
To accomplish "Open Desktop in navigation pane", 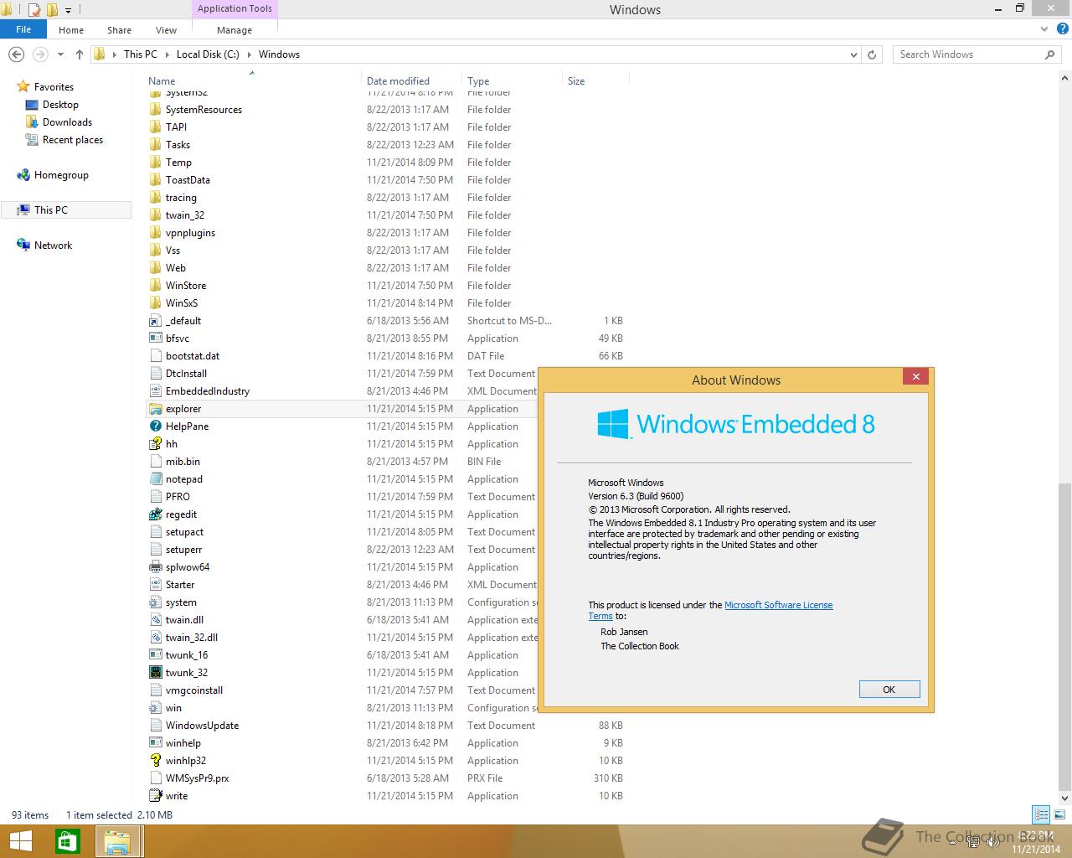I will [60, 105].
